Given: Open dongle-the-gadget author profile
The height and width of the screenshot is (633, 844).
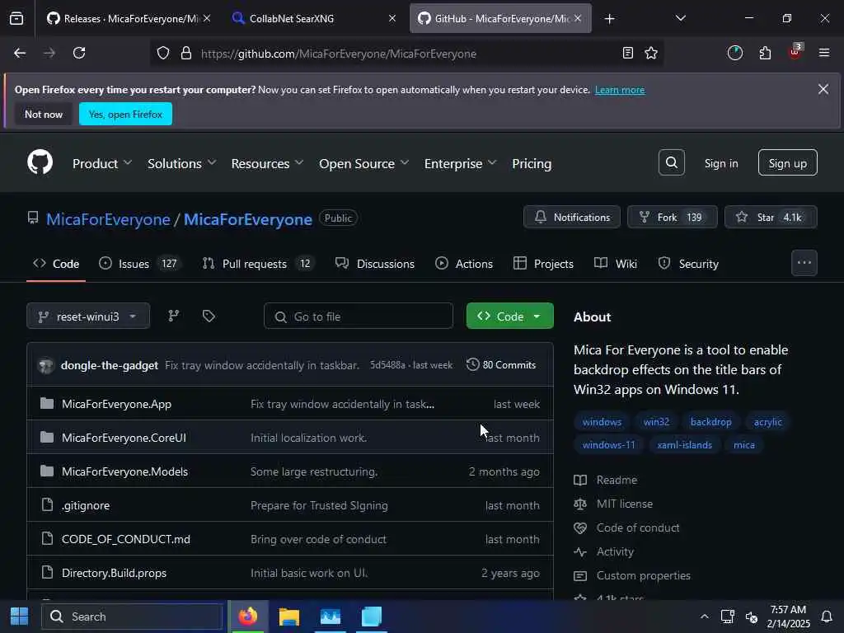Looking at the screenshot, I should click(110, 365).
